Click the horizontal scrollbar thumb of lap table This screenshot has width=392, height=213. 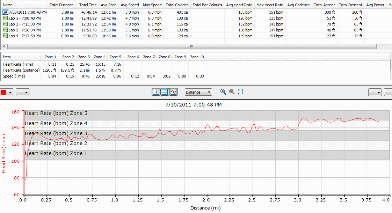coord(192,47)
